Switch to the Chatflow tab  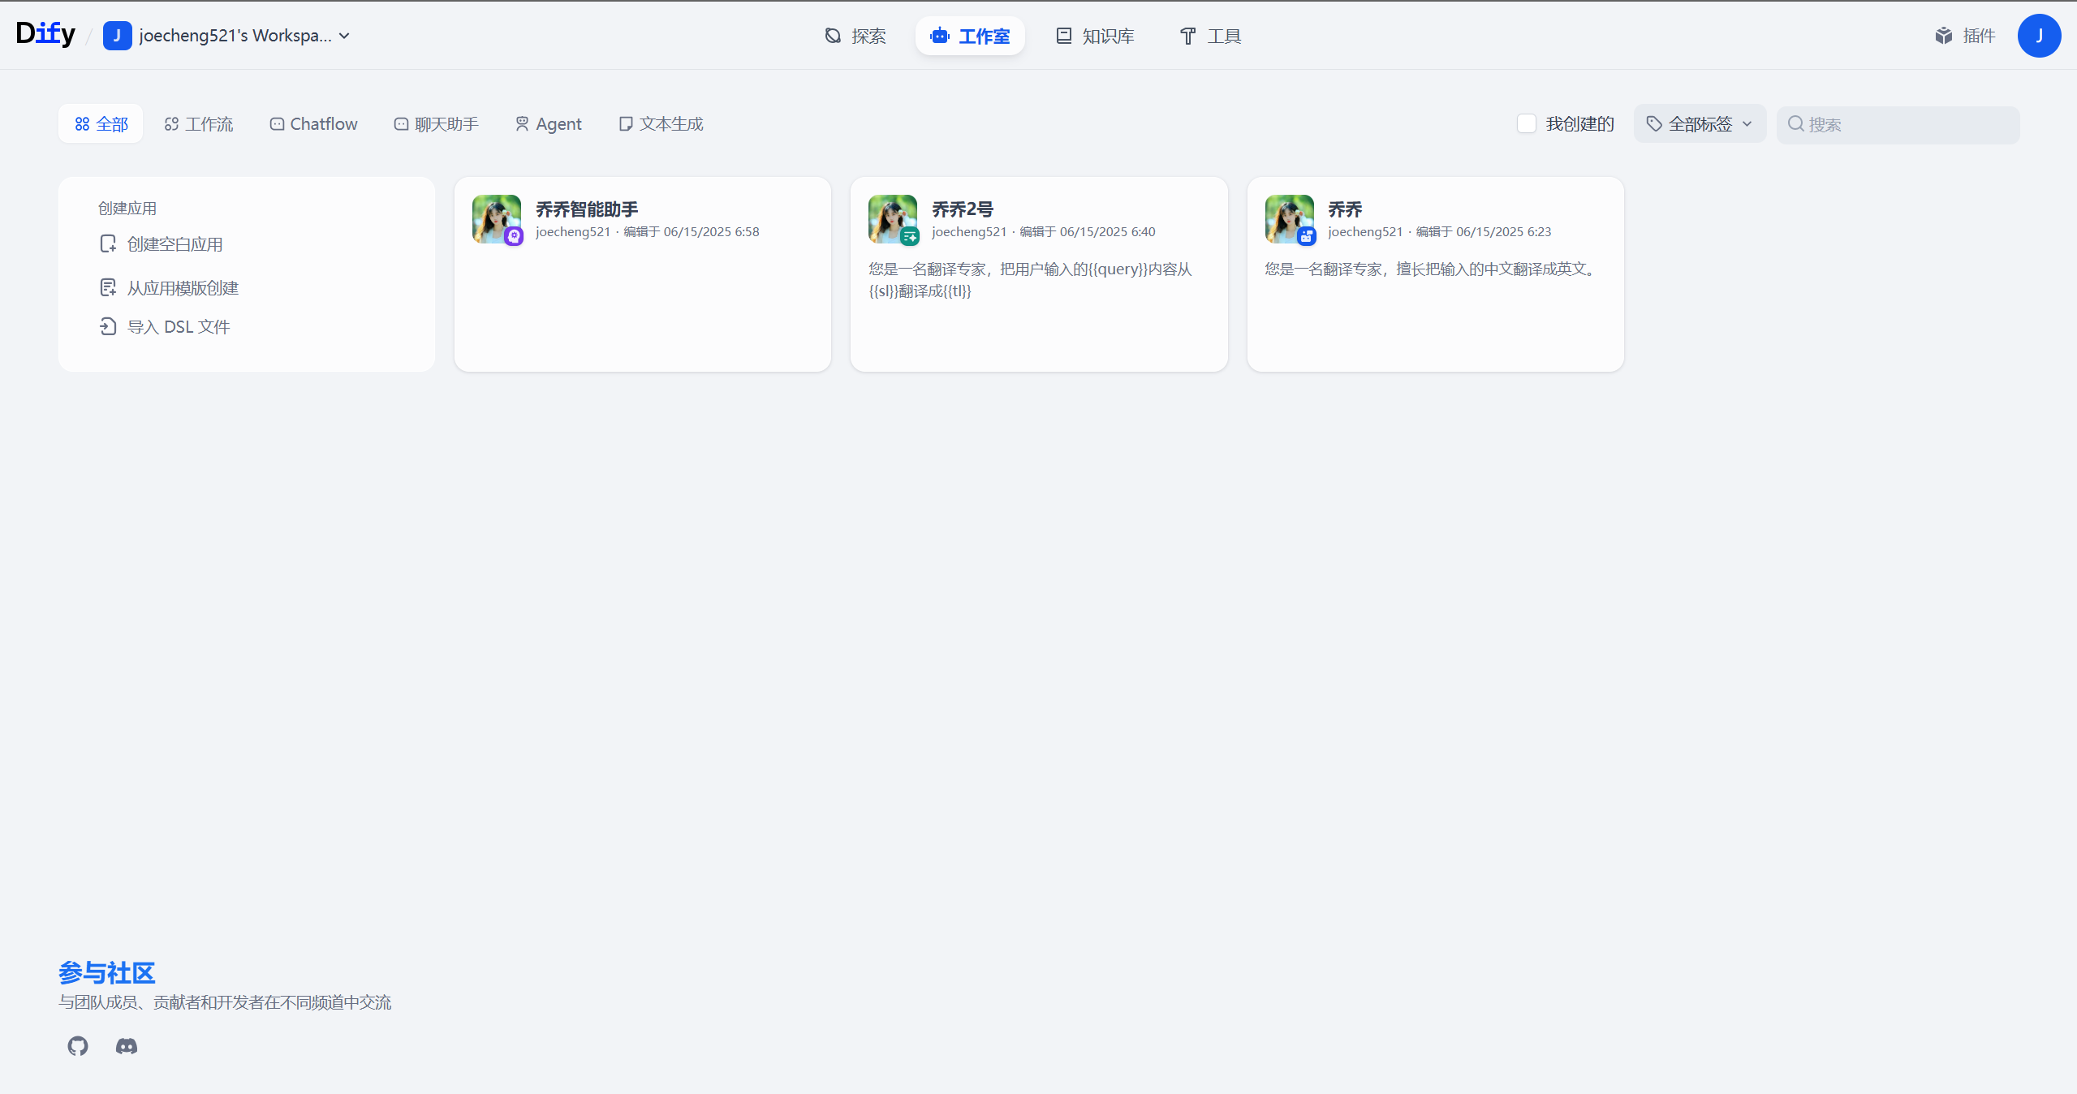click(313, 124)
